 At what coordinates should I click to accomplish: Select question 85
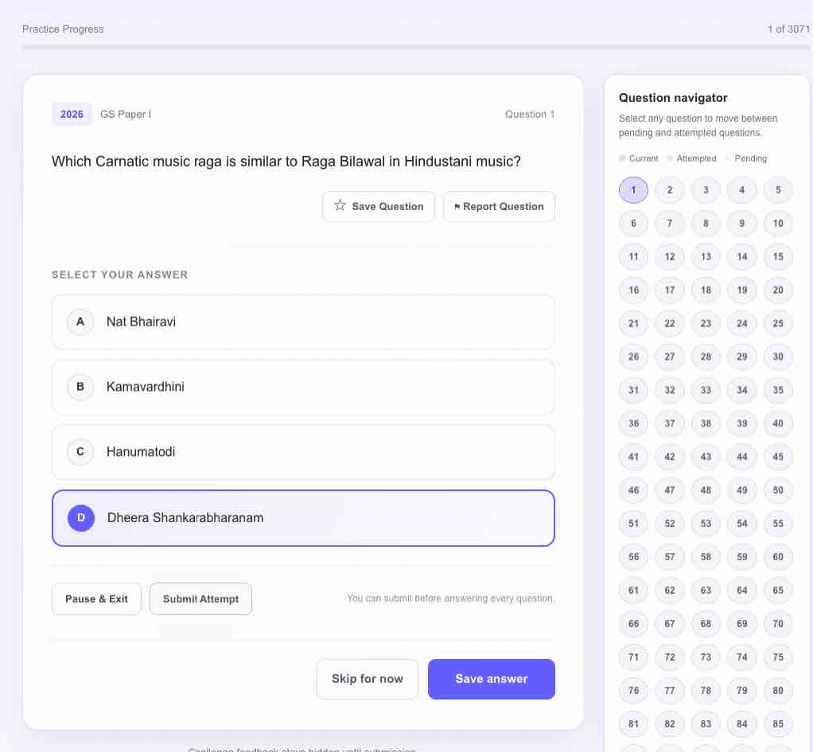pos(778,724)
